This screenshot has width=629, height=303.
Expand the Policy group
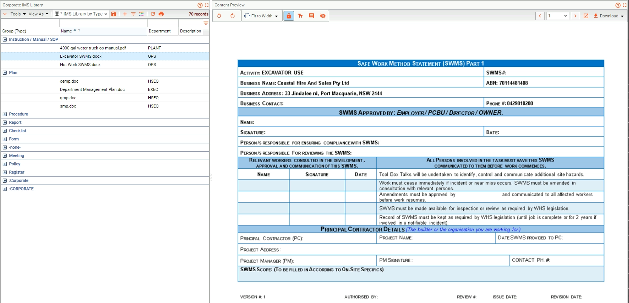[x=5, y=164]
